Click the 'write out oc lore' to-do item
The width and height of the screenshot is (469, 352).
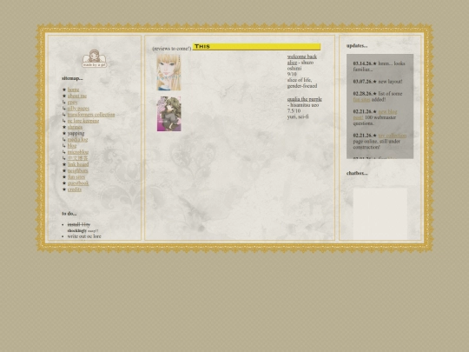pyautogui.click(x=84, y=236)
